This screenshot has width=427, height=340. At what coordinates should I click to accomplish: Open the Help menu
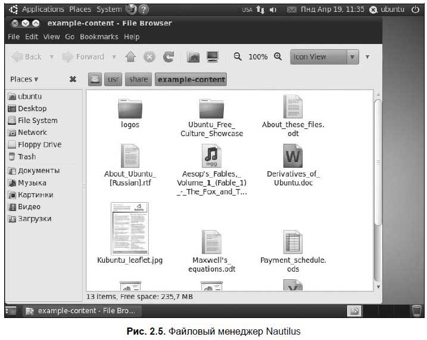[132, 37]
